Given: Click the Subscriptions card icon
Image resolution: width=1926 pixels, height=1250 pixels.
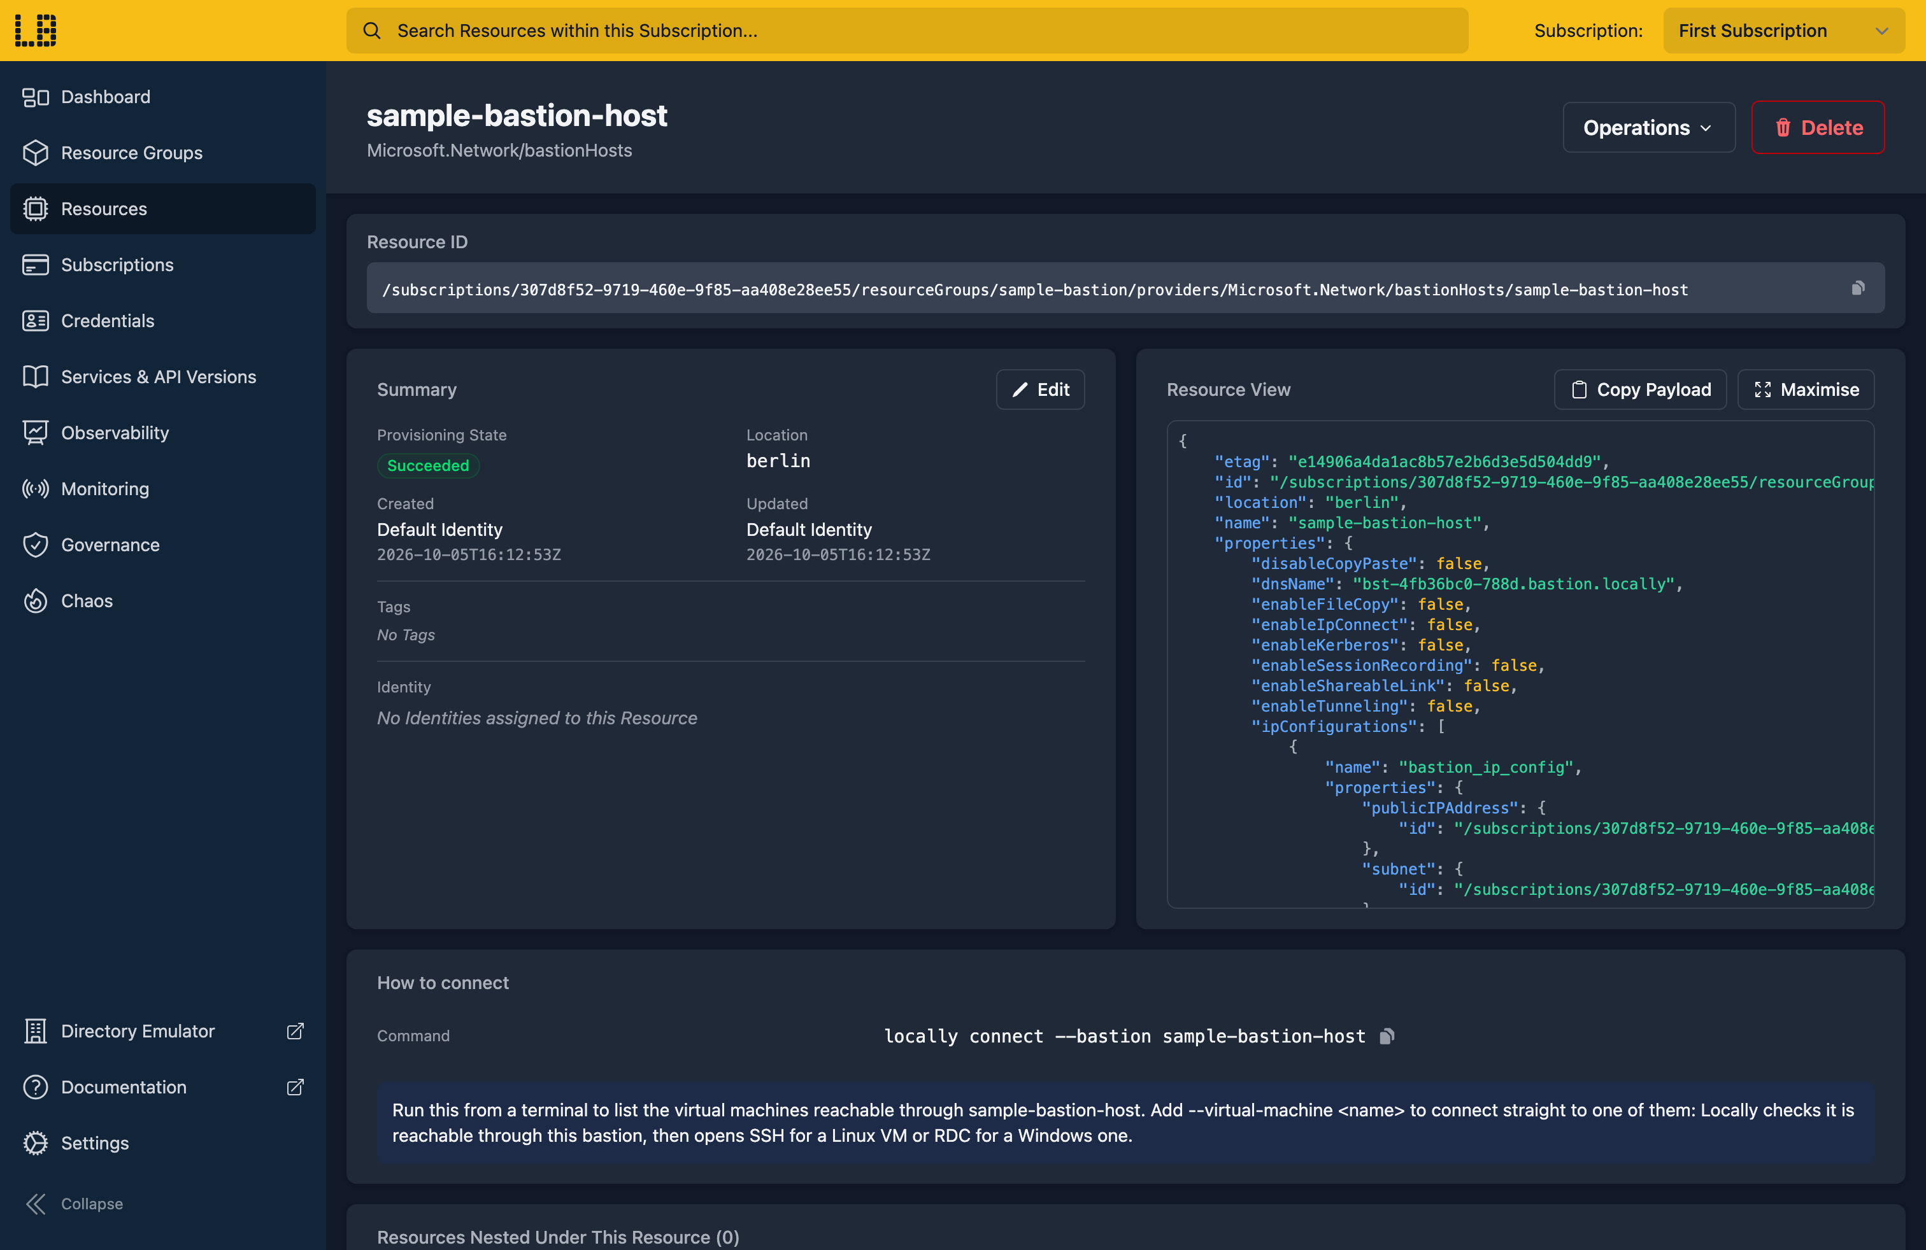Looking at the screenshot, I should (x=36, y=265).
